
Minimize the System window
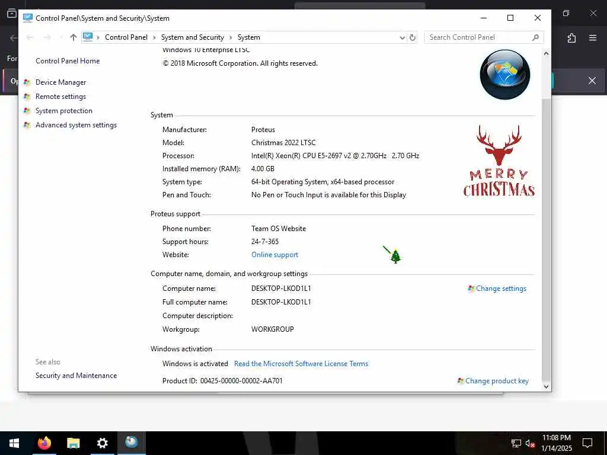(x=484, y=18)
